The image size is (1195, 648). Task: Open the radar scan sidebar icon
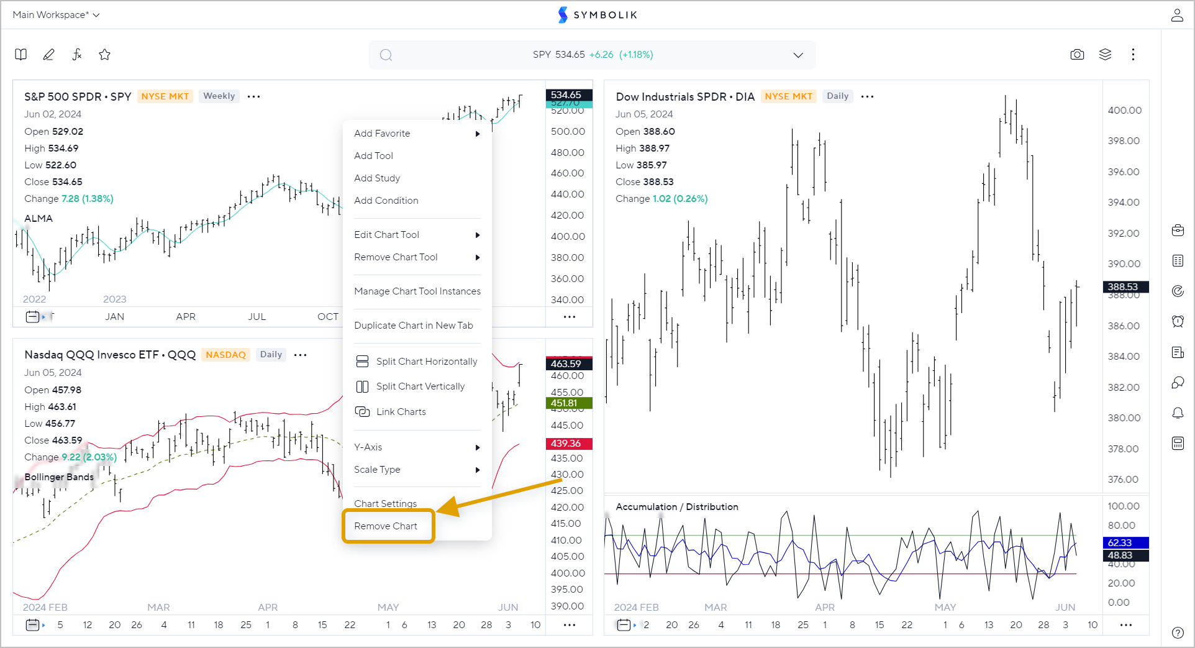pyautogui.click(x=1178, y=291)
